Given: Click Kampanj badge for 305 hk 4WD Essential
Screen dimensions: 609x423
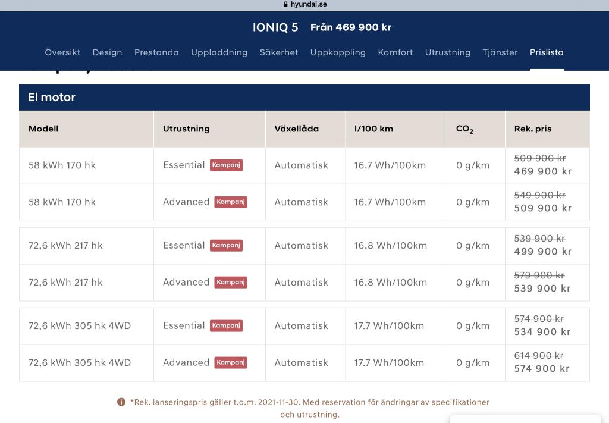Looking at the screenshot, I should pyautogui.click(x=226, y=326).
